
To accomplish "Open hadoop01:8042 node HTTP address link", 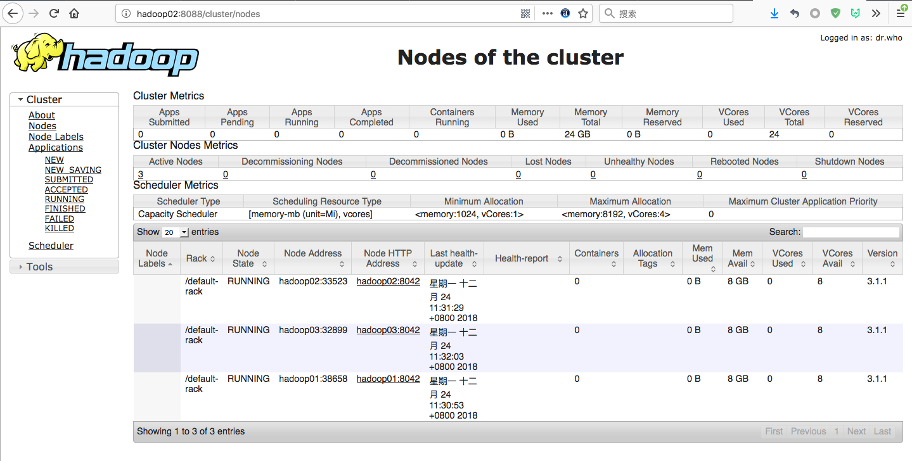I will (x=388, y=379).
